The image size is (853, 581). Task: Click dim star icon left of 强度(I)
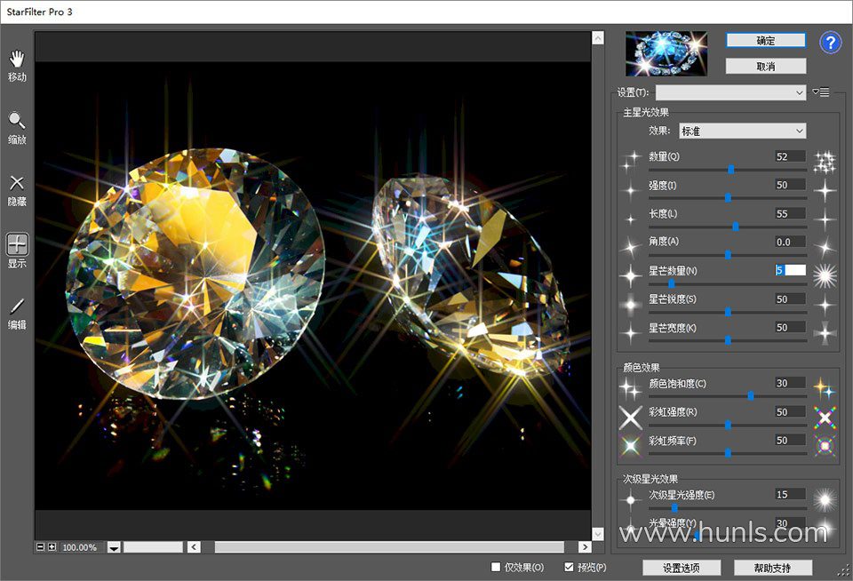point(631,190)
